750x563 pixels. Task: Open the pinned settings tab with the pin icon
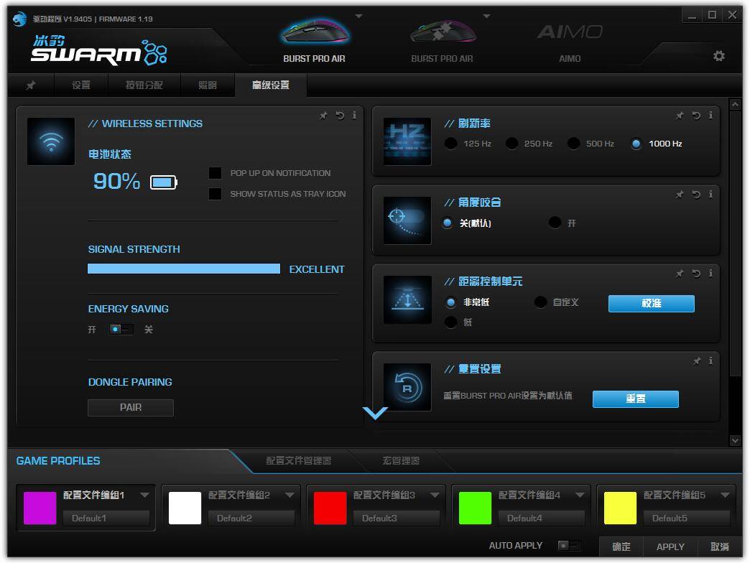31,85
